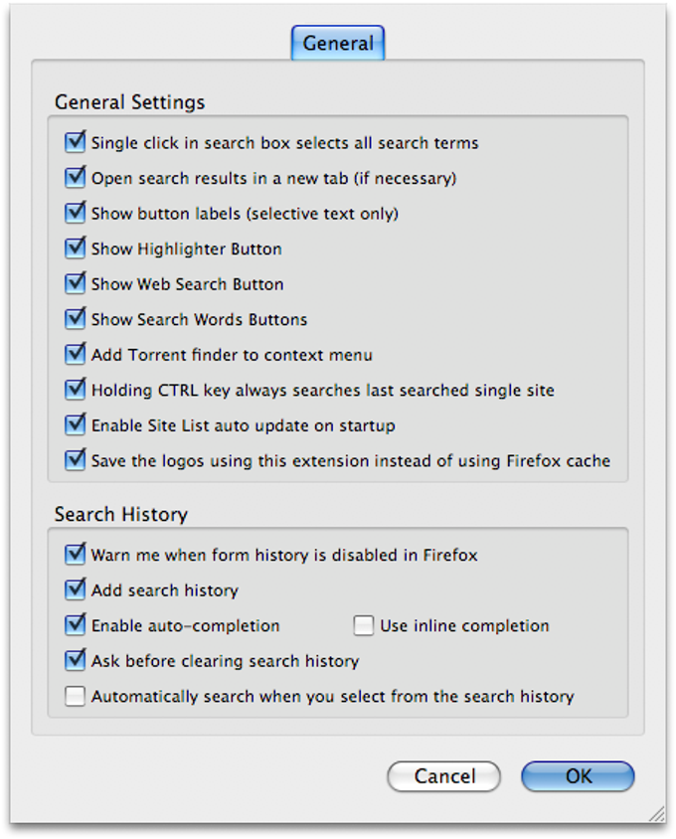Image resolution: width=676 pixels, height=839 pixels.
Task: Uncheck Show Highlighter Button
Action: pyautogui.click(x=75, y=249)
